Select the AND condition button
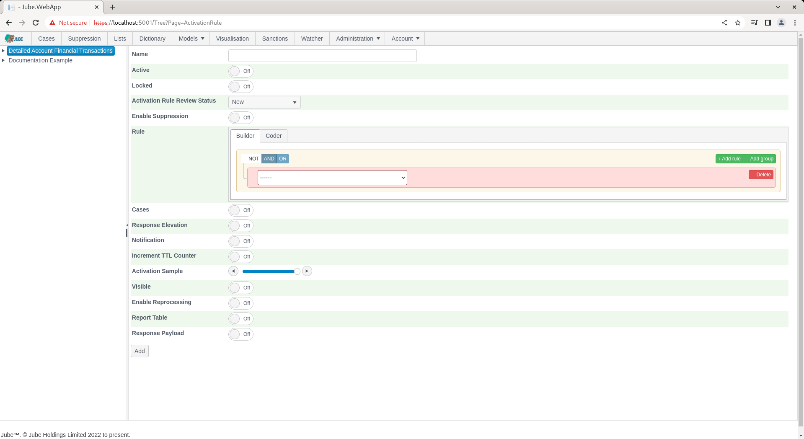804x439 pixels. click(269, 159)
